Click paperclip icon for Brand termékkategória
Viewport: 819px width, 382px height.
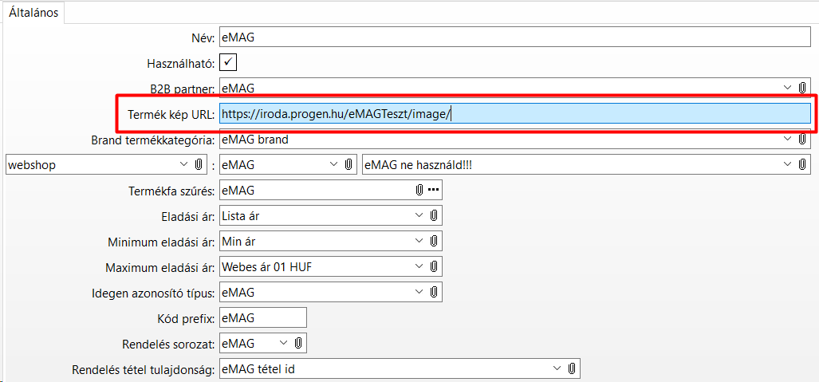(803, 139)
